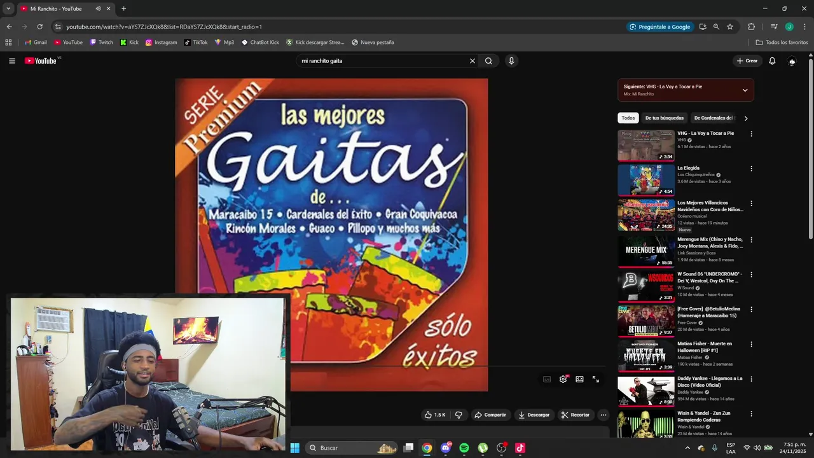Open the Gmail bookmark
This screenshot has height=458, width=814.
(36, 43)
